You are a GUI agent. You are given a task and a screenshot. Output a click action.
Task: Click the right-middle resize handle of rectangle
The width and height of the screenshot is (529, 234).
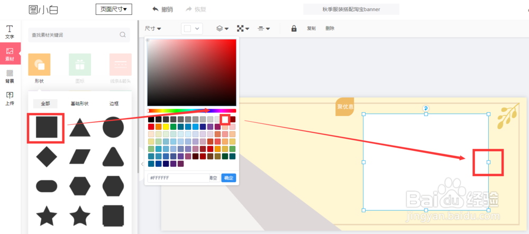[488, 162]
